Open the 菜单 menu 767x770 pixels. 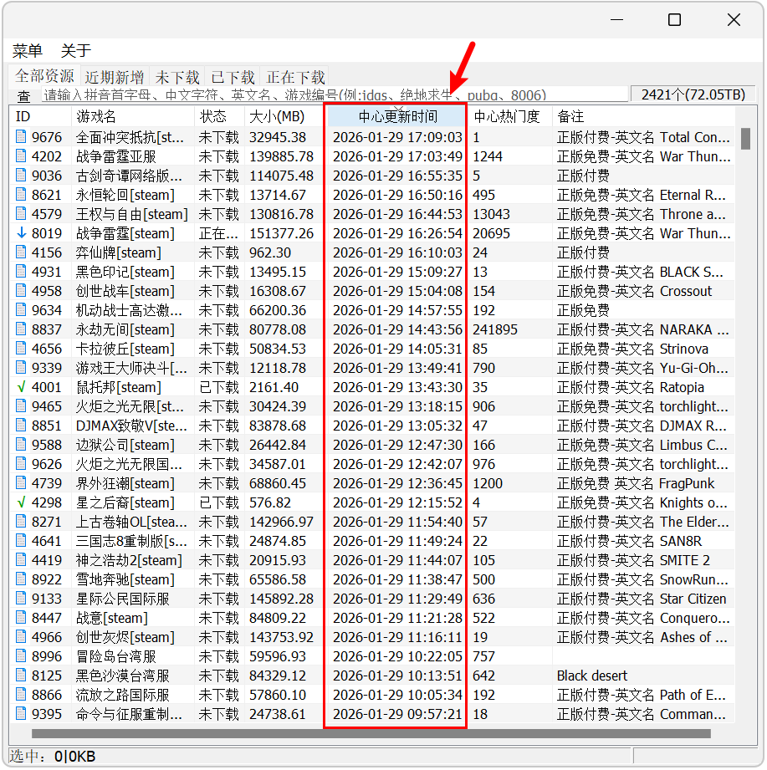(28, 50)
